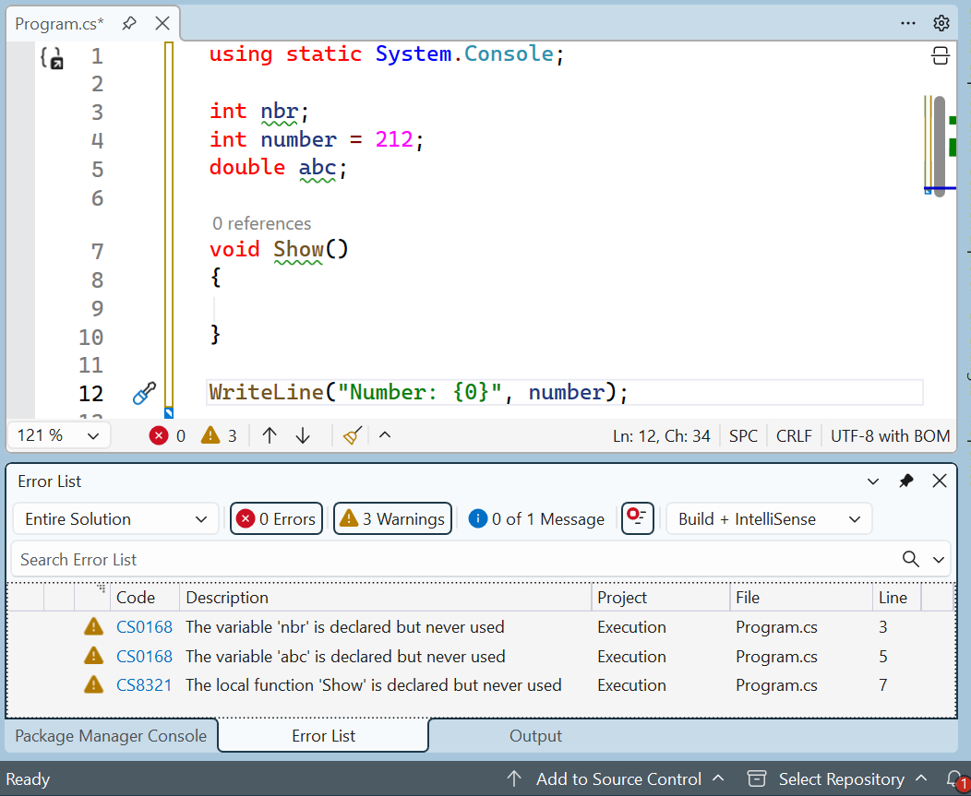Open the editor tab overflow ellipsis menu
The width and height of the screenshot is (971, 796).
tap(908, 24)
